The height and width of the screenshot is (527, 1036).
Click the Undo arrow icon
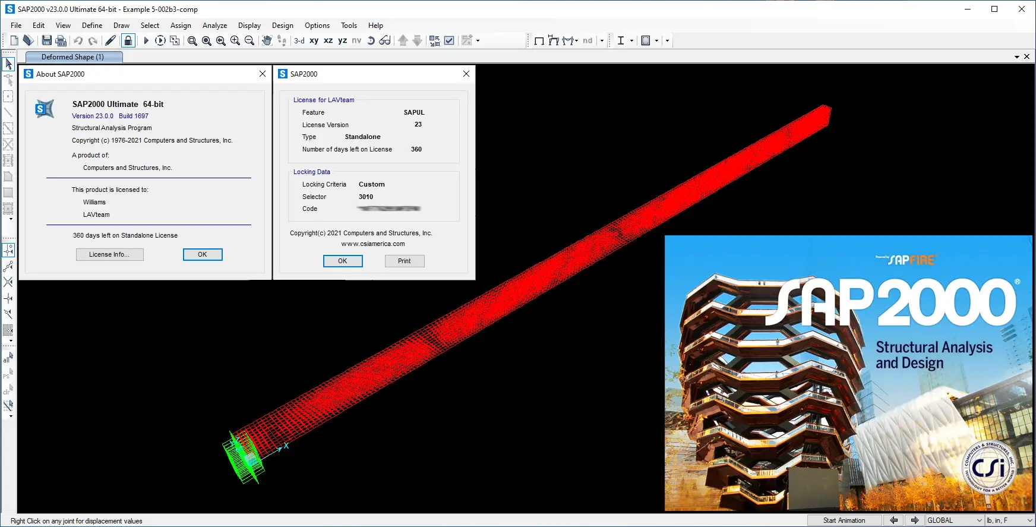(78, 40)
